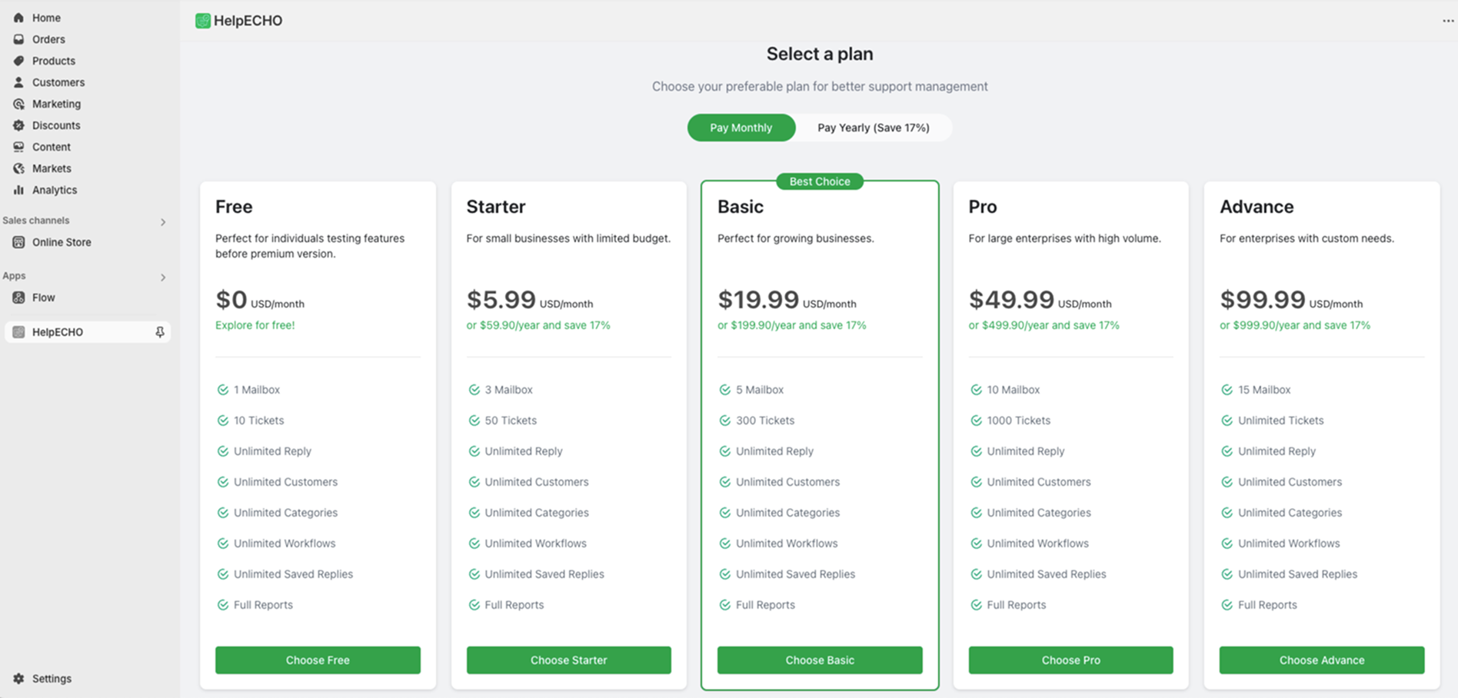Image resolution: width=1458 pixels, height=698 pixels.
Task: Expand the Apps section chevron
Action: point(163,278)
